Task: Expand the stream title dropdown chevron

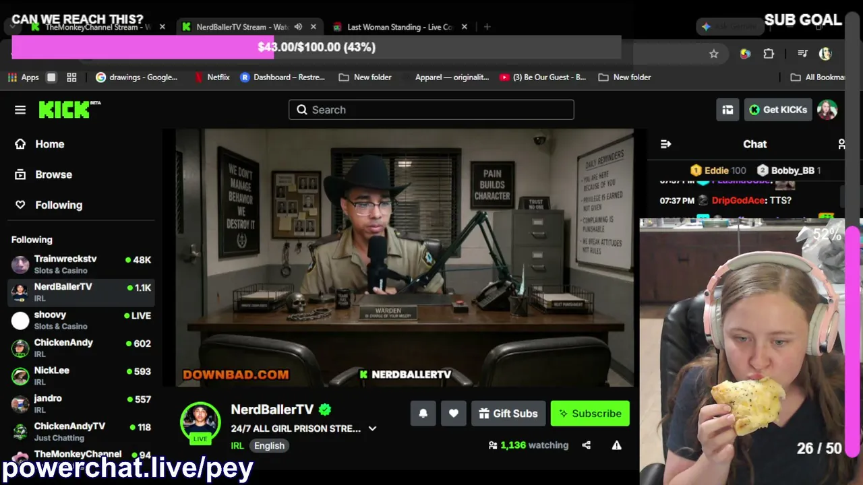Action: point(372,428)
